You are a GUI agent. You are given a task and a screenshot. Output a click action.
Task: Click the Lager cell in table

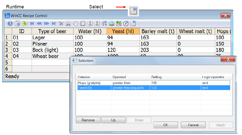coord(52,37)
